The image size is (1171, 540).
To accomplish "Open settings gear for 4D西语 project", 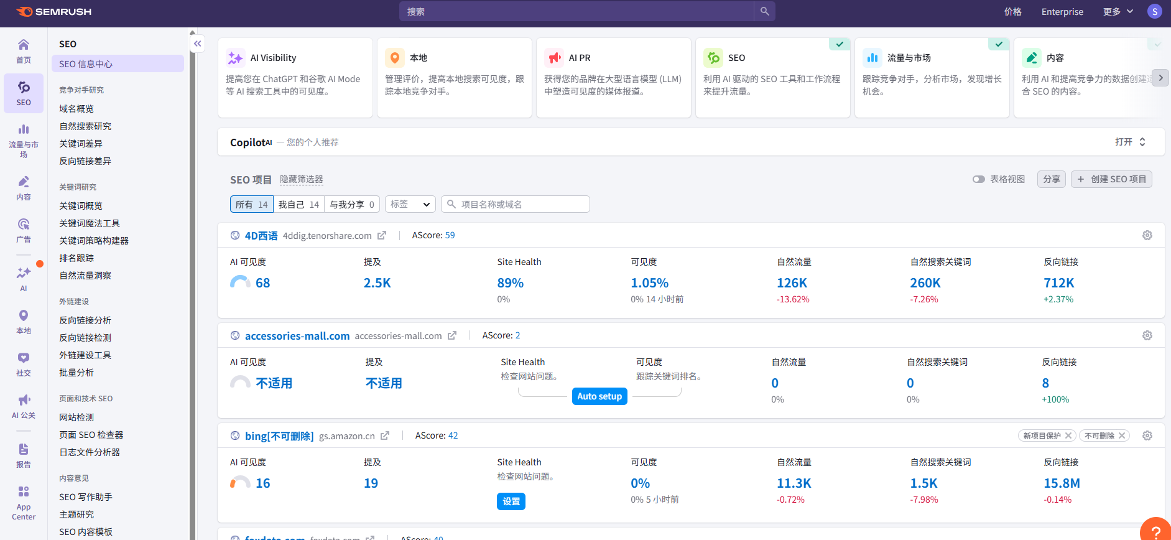I will click(x=1147, y=235).
